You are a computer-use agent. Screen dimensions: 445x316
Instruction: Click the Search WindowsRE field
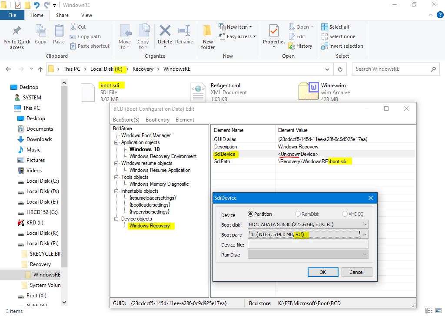tap(391, 69)
